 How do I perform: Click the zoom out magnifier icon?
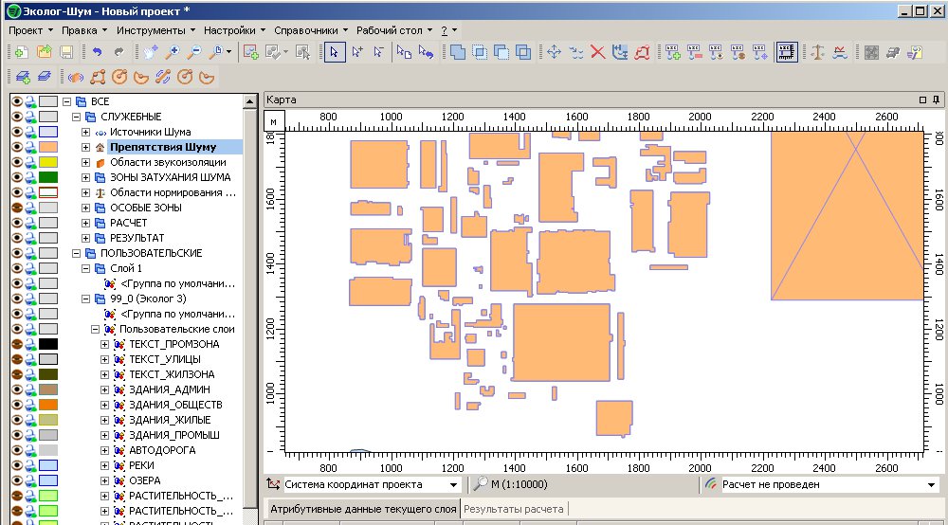(x=194, y=53)
